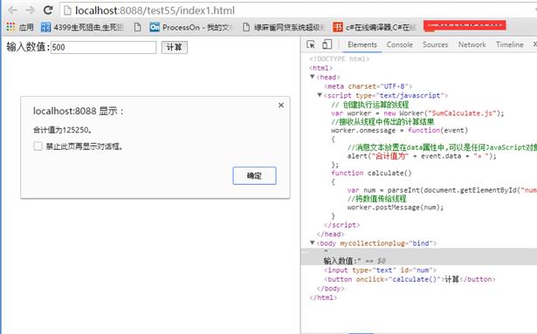Close the alert dialog with X
537x334 pixels.
pos(281,105)
